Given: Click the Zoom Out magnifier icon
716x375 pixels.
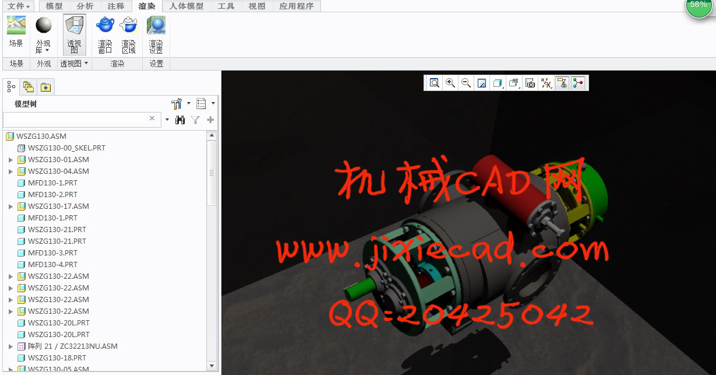Looking at the screenshot, I should click(x=466, y=83).
